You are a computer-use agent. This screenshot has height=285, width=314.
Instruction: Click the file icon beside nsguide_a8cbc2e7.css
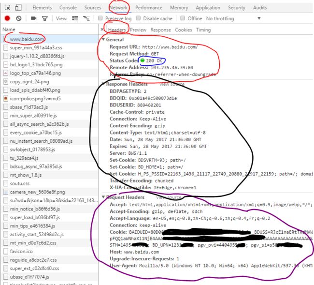[x=6, y=260]
